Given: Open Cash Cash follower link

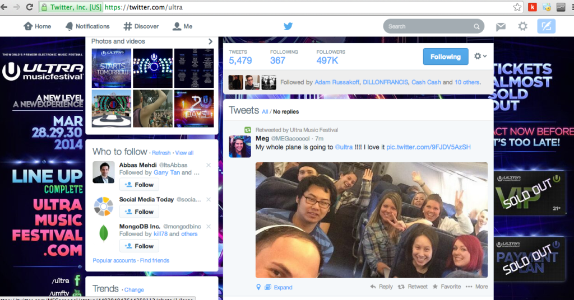Looking at the screenshot, I should tap(426, 83).
